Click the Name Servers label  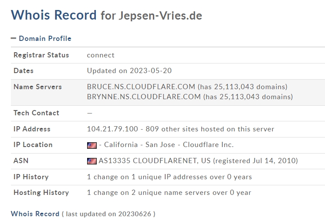tap(37, 87)
